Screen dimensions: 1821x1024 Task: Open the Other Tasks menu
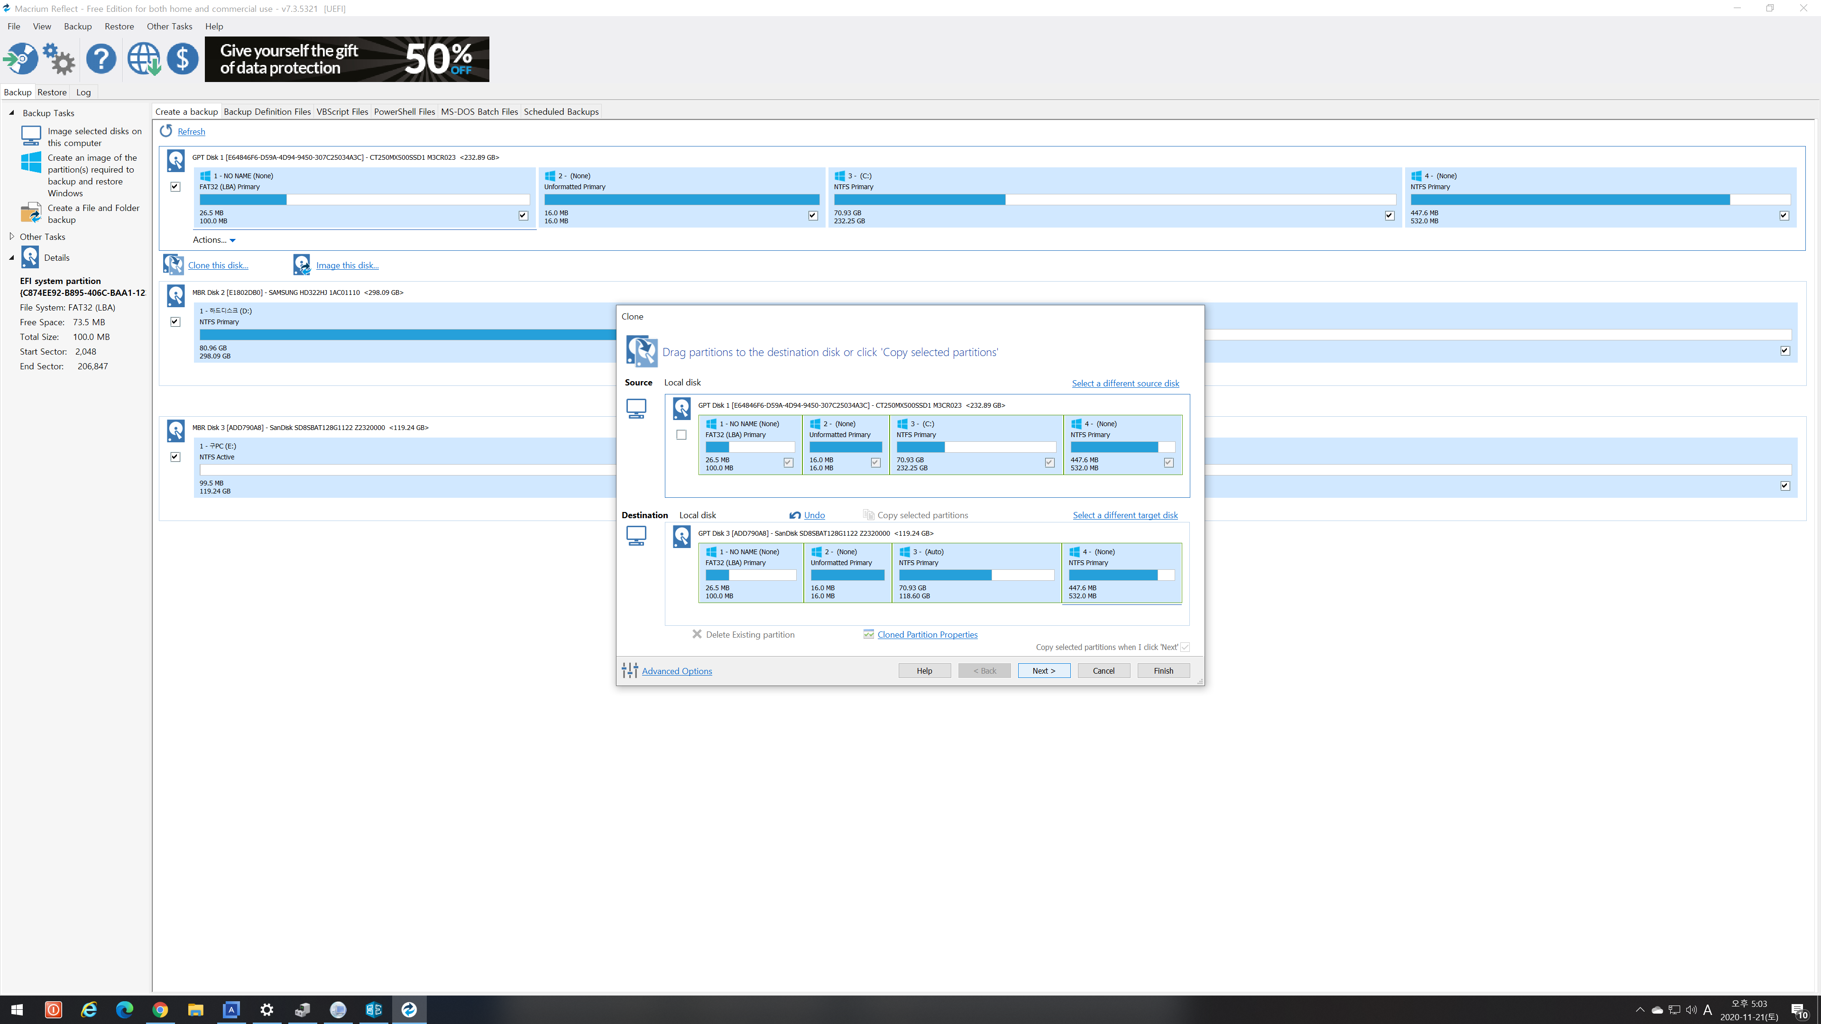pyautogui.click(x=169, y=26)
